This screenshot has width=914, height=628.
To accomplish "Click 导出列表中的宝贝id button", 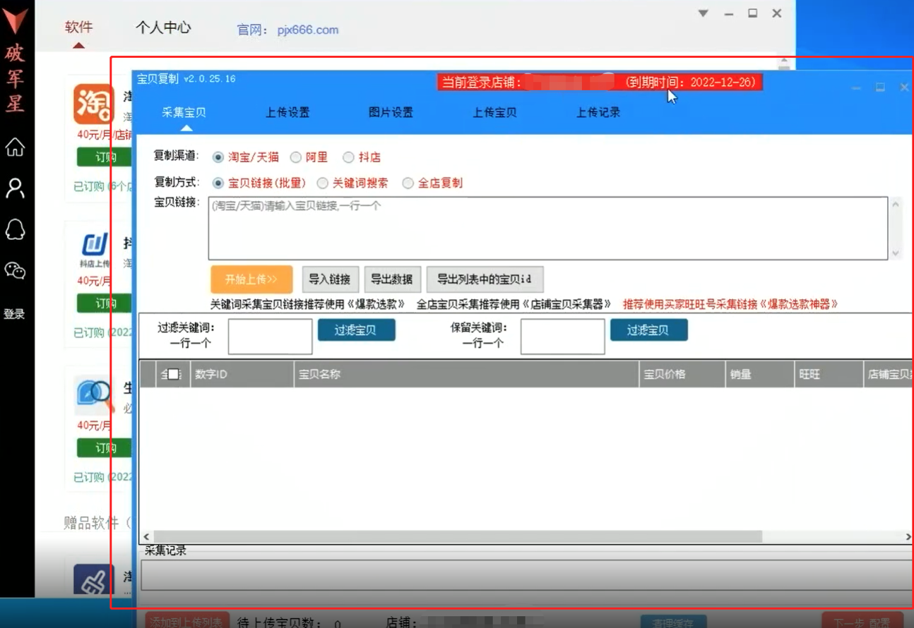I will click(x=485, y=279).
